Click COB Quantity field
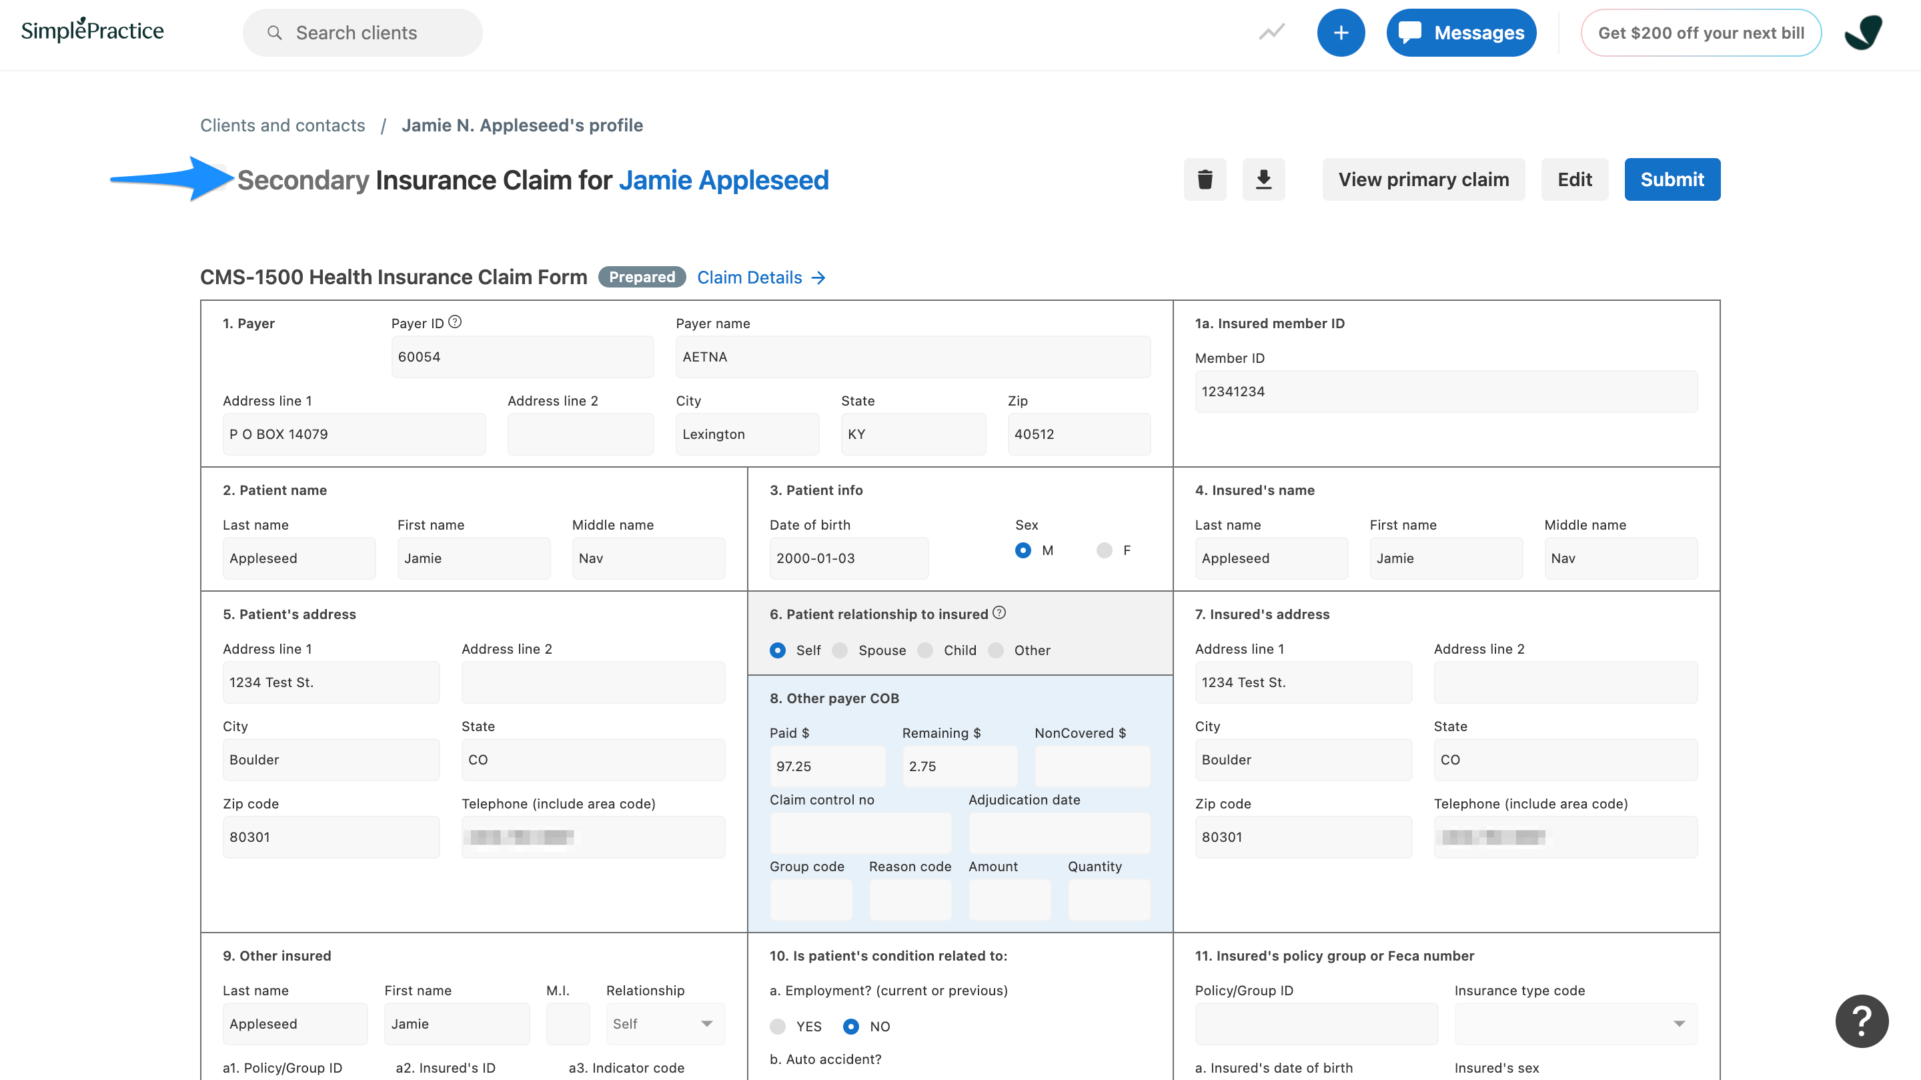 [x=1109, y=899]
